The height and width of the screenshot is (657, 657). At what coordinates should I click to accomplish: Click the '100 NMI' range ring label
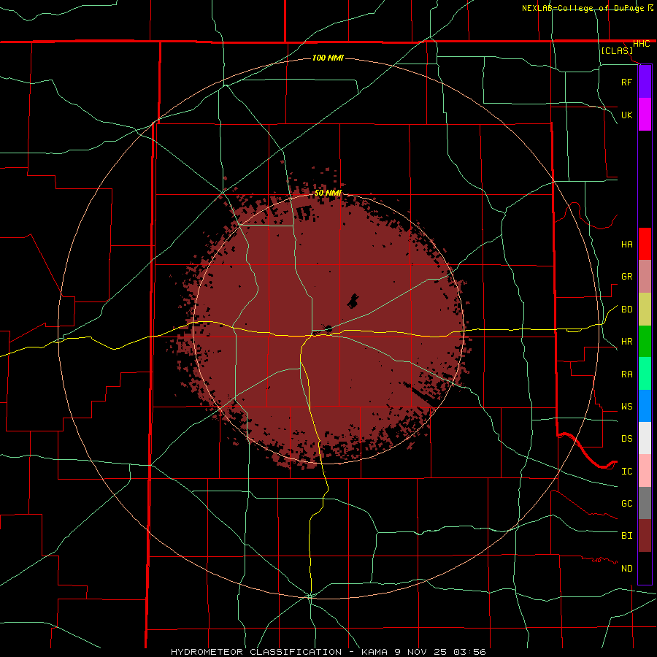(328, 58)
